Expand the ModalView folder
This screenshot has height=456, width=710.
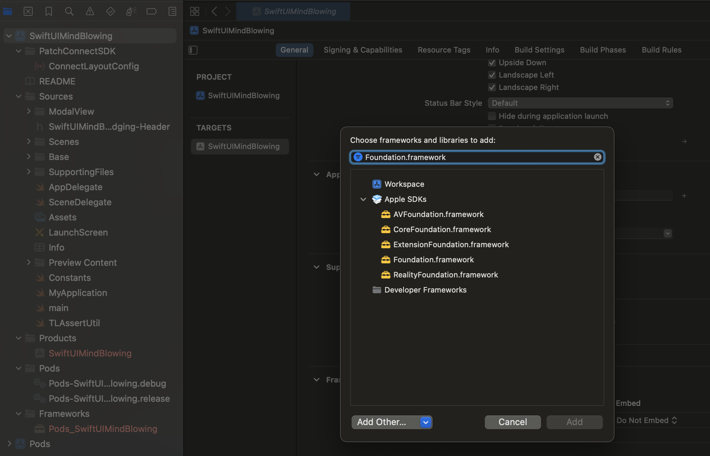[x=28, y=111]
